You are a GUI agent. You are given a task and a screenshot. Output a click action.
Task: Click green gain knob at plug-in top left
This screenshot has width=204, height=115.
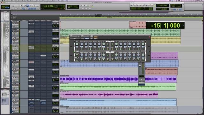[x=77, y=44]
